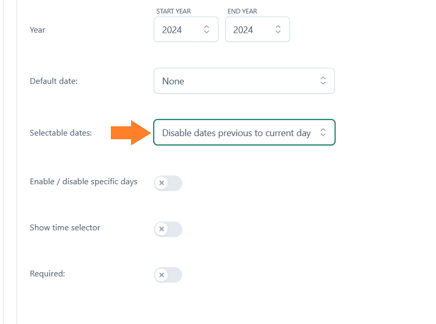436x324 pixels.
Task: Open the Start Year 2024 dropdown
Action: point(186,30)
